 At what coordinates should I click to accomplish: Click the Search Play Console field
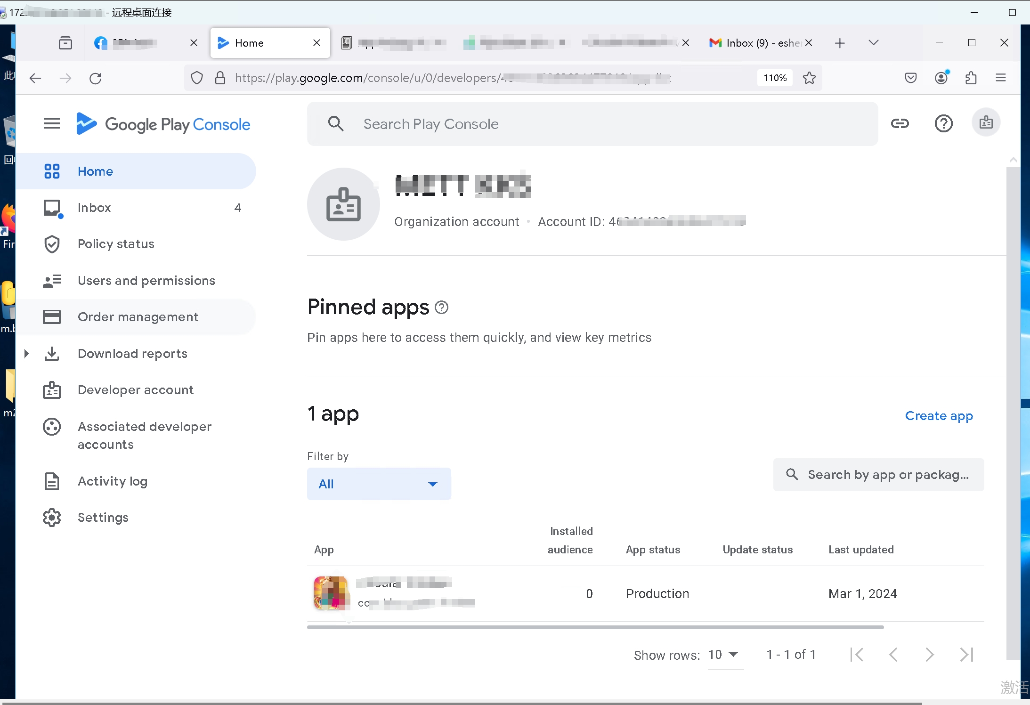[592, 124]
